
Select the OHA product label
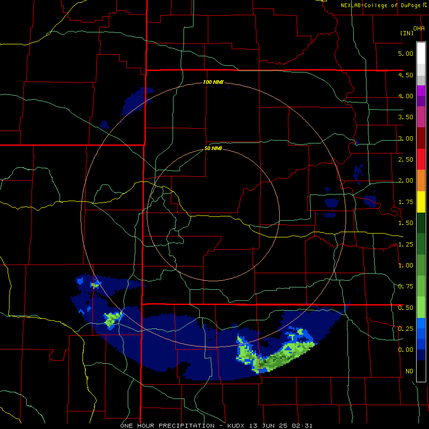(419, 28)
